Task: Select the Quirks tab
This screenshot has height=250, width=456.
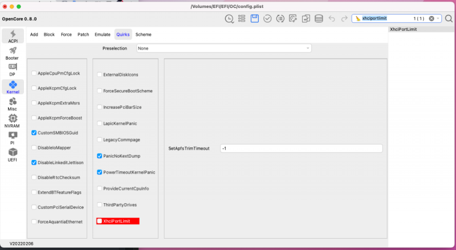Action: (123, 34)
